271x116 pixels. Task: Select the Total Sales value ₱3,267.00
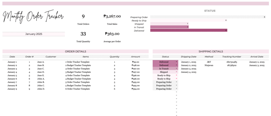pyautogui.click(x=112, y=16)
